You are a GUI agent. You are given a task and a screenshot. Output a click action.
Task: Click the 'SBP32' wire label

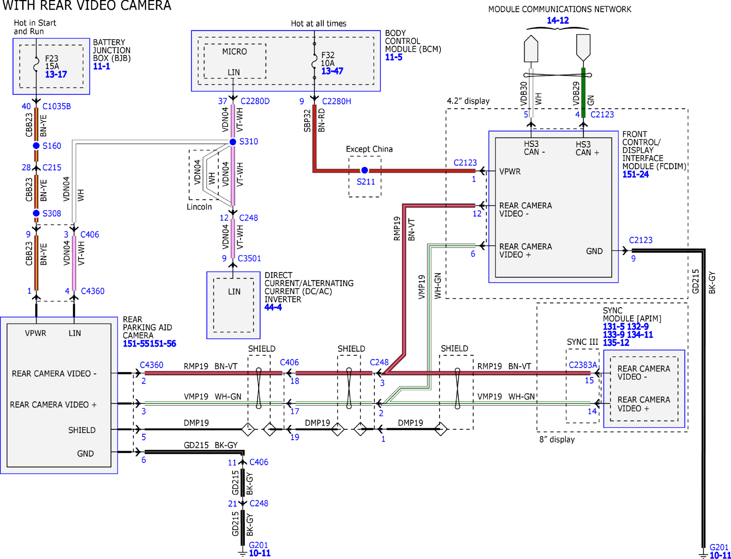[x=307, y=121]
